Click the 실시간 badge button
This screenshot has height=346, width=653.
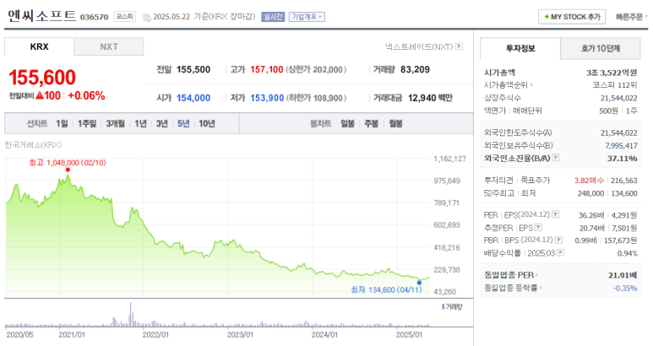[x=273, y=17]
